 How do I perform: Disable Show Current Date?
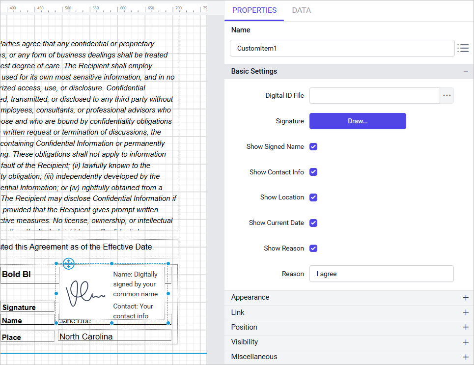tap(313, 223)
